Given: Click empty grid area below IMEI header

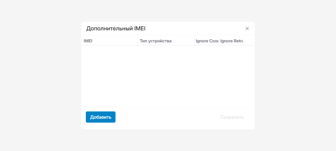Looking at the screenshot, I should pos(110,75).
